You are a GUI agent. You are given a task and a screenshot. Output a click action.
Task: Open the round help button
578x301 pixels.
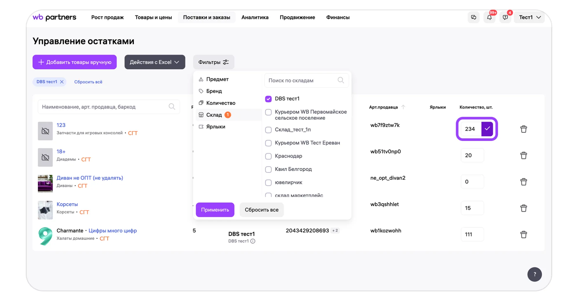pos(534,274)
